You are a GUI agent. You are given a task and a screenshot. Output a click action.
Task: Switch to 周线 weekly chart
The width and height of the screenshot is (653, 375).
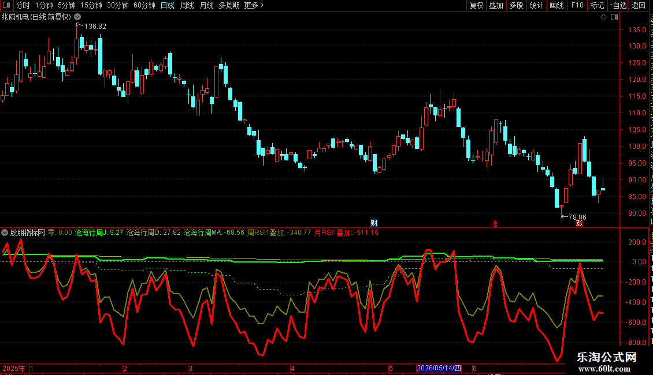pyautogui.click(x=187, y=5)
